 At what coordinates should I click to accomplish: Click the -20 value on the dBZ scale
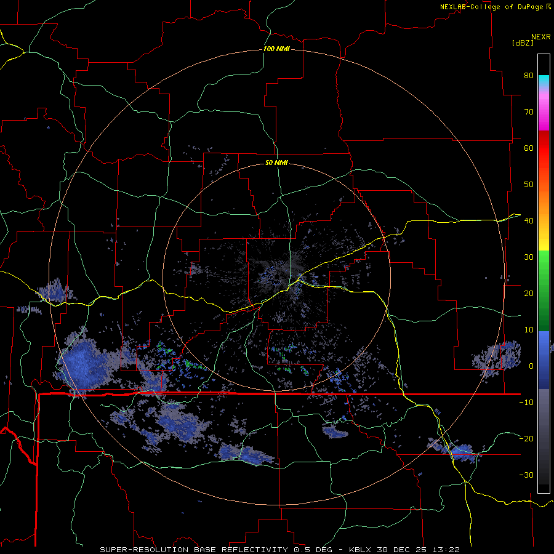click(526, 438)
